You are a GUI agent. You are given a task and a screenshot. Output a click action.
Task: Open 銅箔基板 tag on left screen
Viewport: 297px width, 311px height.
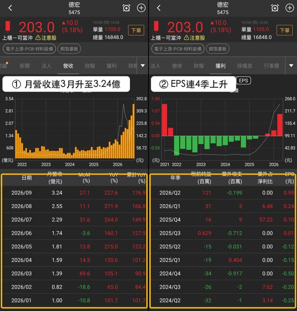[69, 49]
